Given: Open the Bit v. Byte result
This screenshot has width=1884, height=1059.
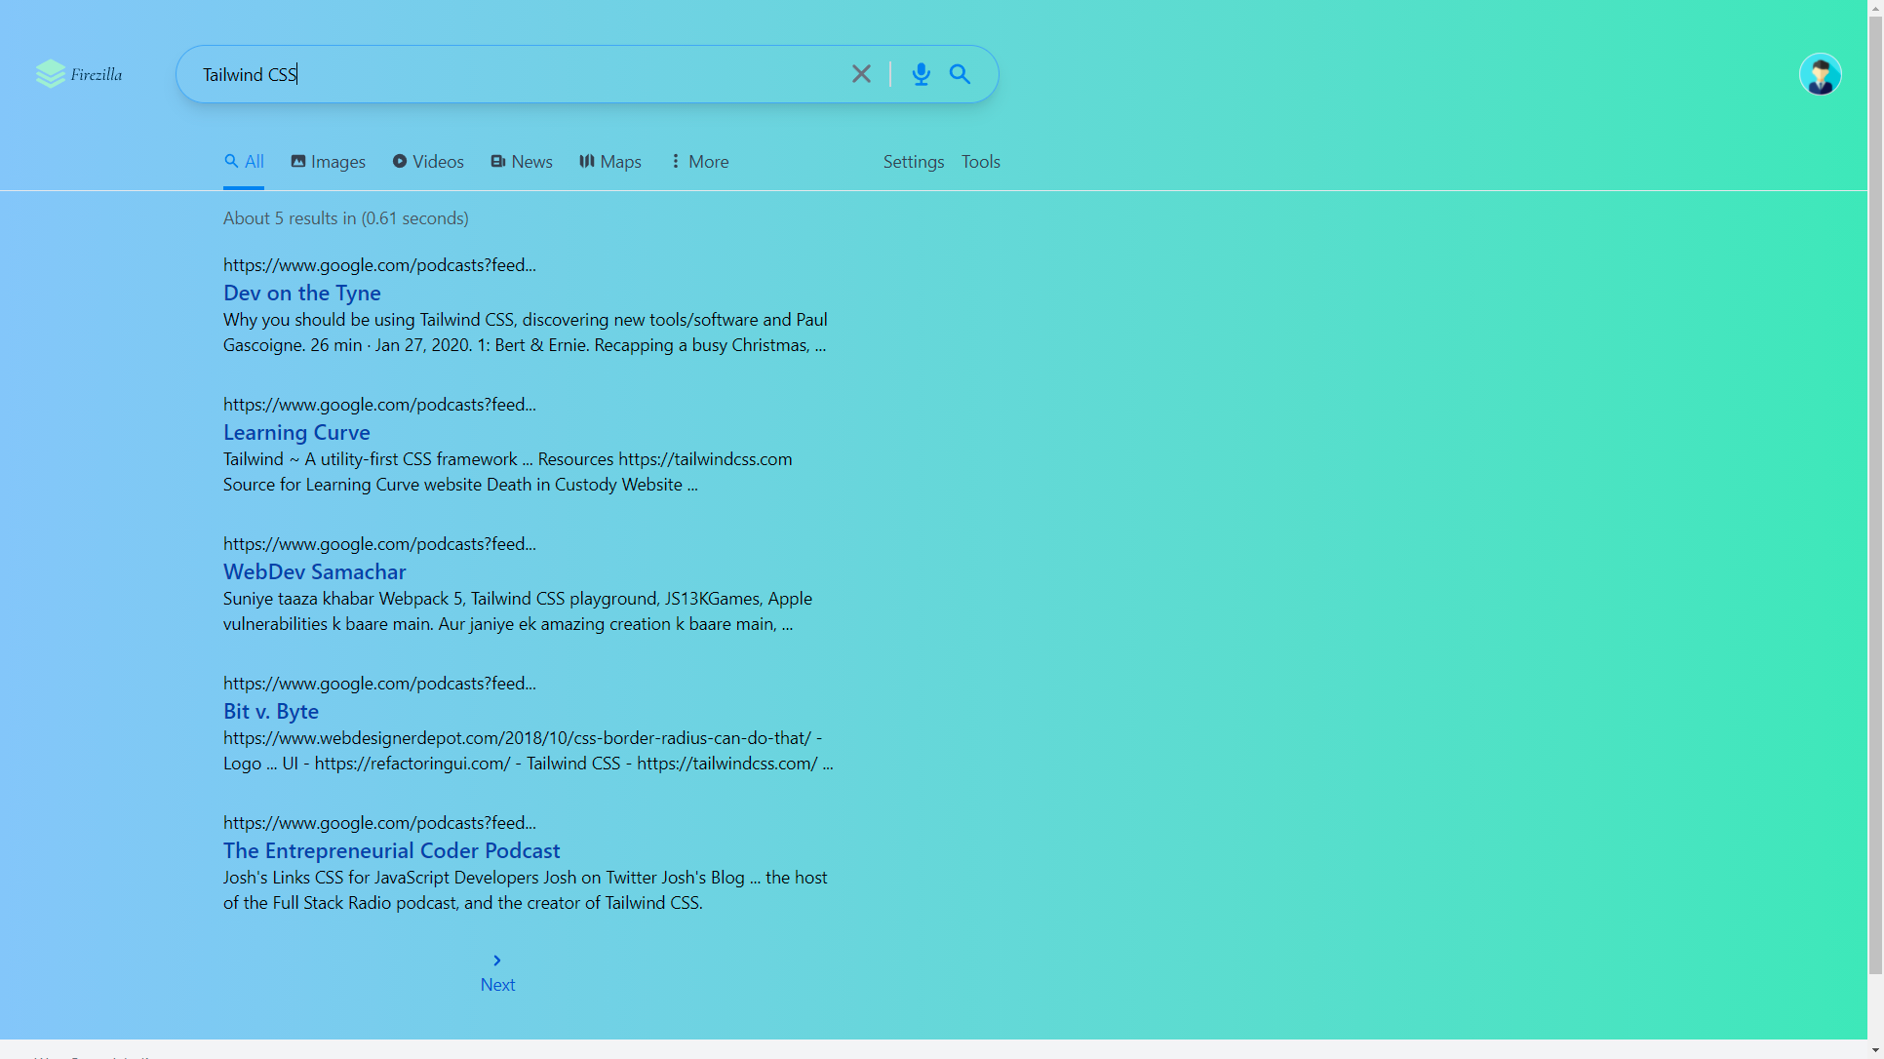Looking at the screenshot, I should click(271, 711).
